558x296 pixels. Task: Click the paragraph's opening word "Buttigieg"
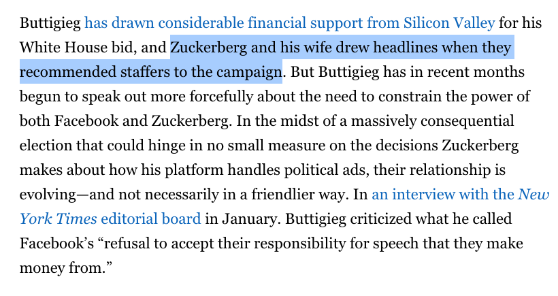(x=50, y=23)
